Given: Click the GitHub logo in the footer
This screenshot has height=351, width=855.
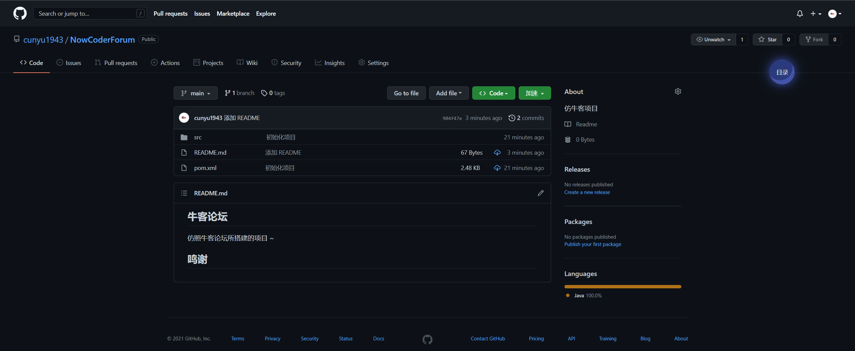Looking at the screenshot, I should point(427,339).
